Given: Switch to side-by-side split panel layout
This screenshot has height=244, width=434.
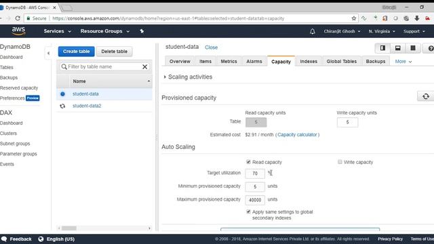Looking at the screenshot, I should [382, 48].
